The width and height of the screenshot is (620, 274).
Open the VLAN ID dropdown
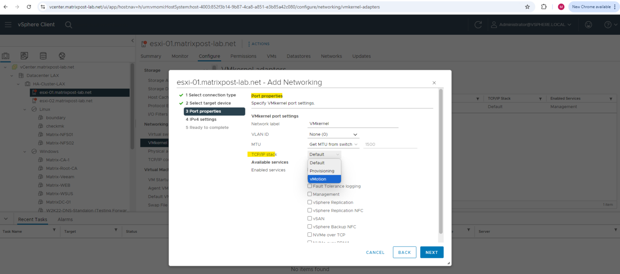click(x=333, y=134)
